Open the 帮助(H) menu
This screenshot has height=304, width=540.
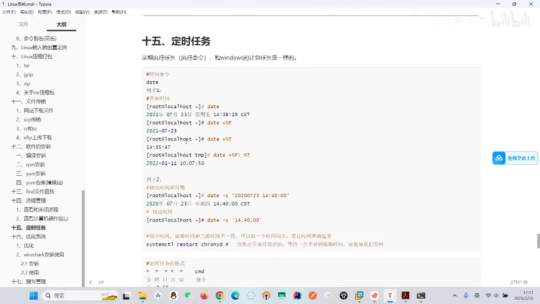[x=119, y=12]
